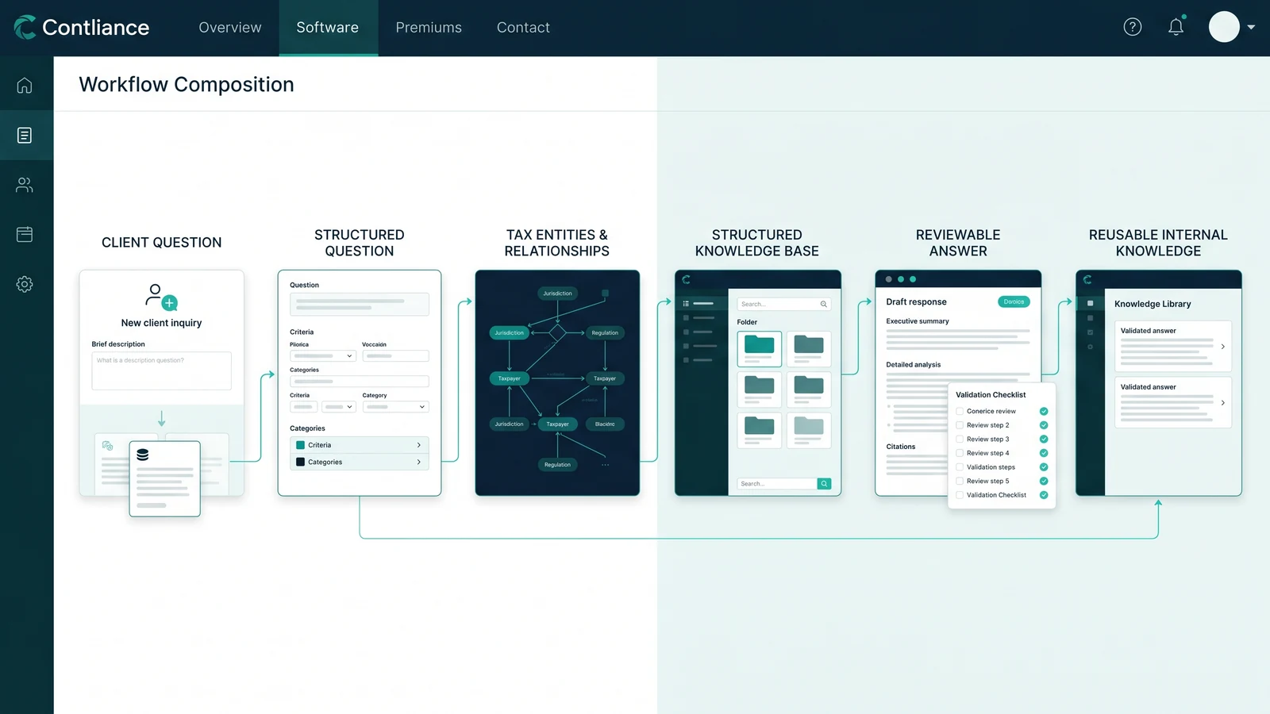Click the teal check beside Conerice review
This screenshot has height=714, width=1270.
1044,412
